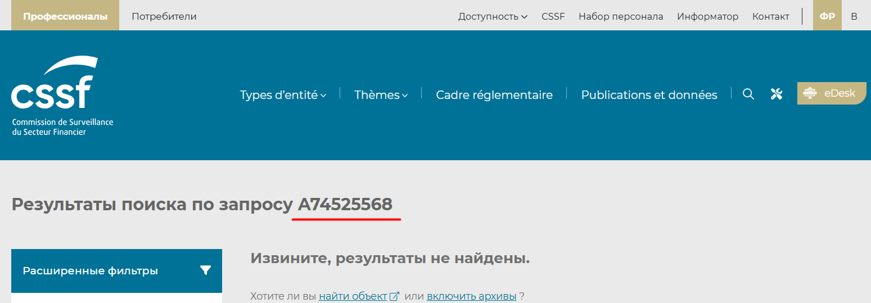The height and width of the screenshot is (303, 871).
Task: Expand the Thèmes menu
Action: pyautogui.click(x=381, y=95)
